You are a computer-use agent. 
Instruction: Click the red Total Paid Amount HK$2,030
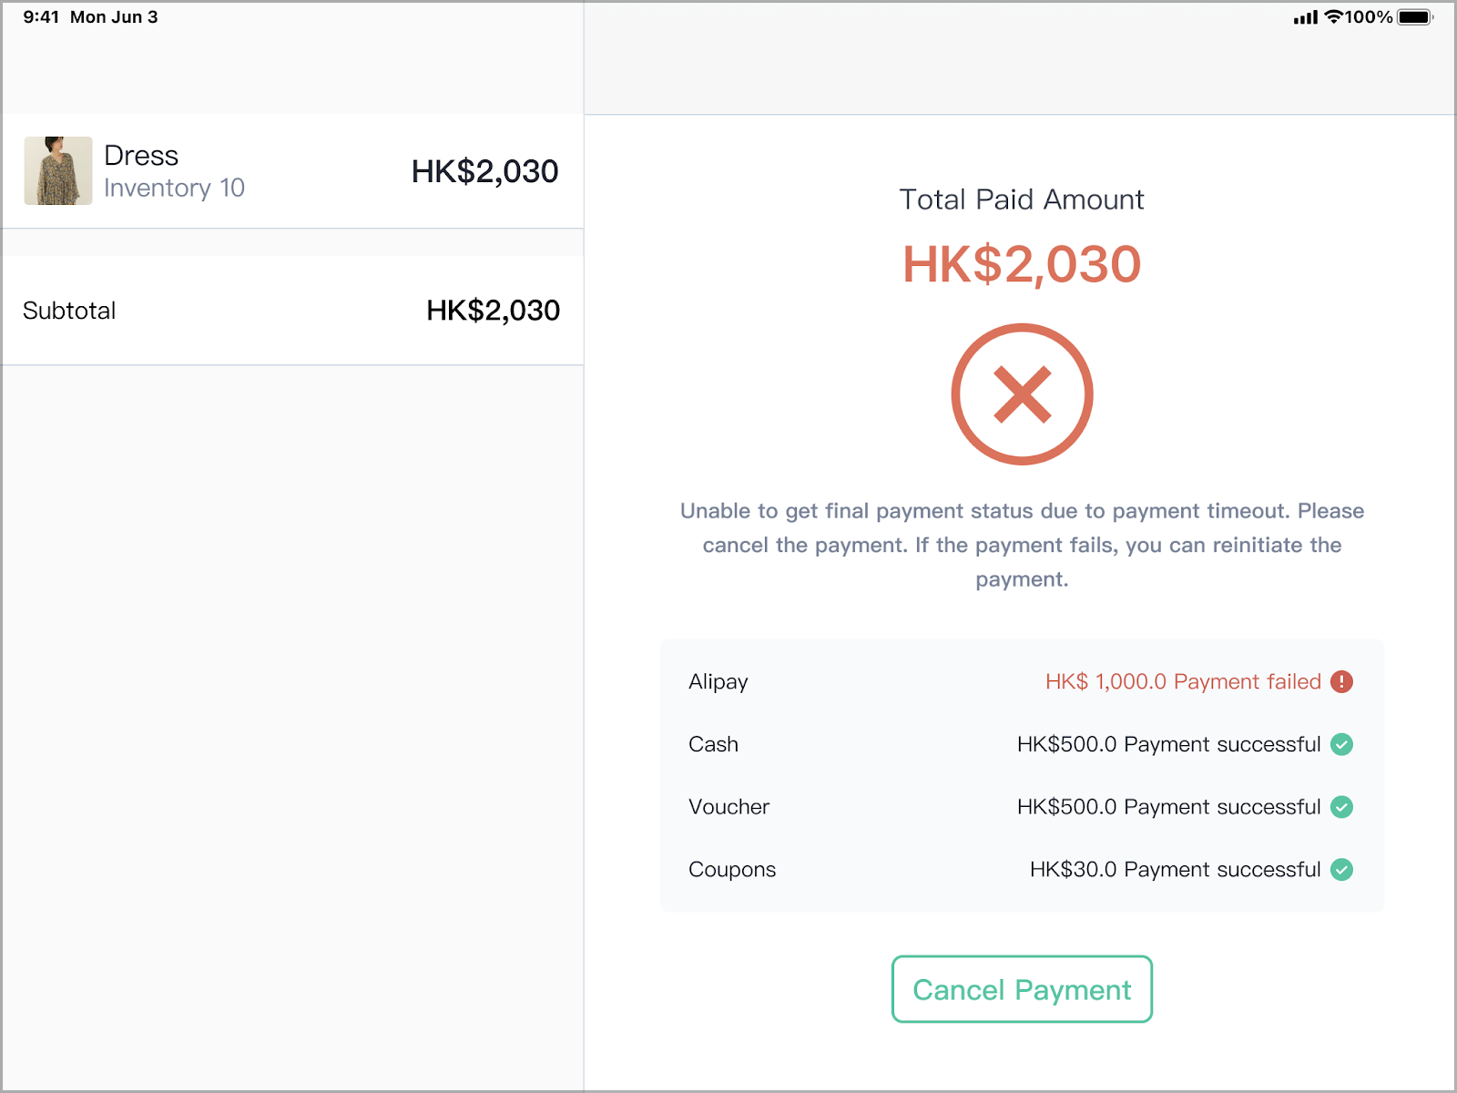pyautogui.click(x=1022, y=264)
